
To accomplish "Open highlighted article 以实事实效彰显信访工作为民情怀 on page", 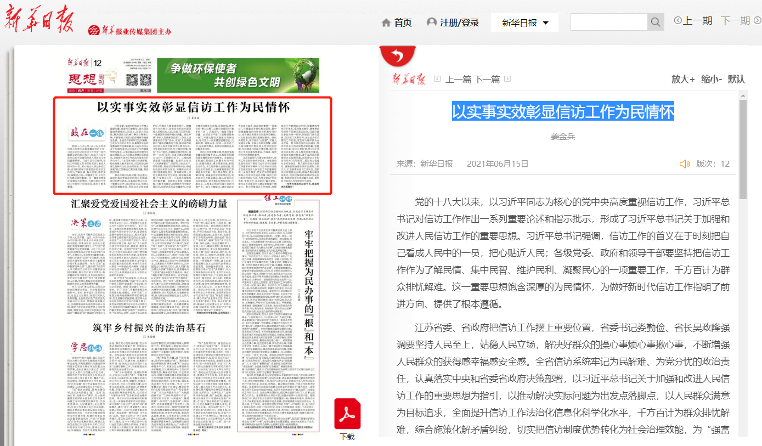I will (x=193, y=145).
